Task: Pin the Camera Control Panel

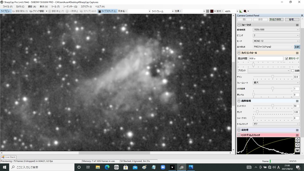Action: pos(302,15)
